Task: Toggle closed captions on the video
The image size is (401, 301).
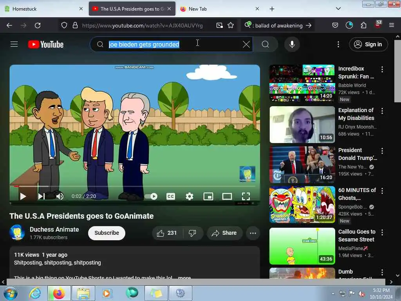Action: pyautogui.click(x=171, y=196)
